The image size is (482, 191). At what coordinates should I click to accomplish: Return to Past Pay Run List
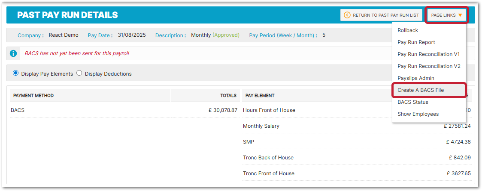tap(381, 15)
